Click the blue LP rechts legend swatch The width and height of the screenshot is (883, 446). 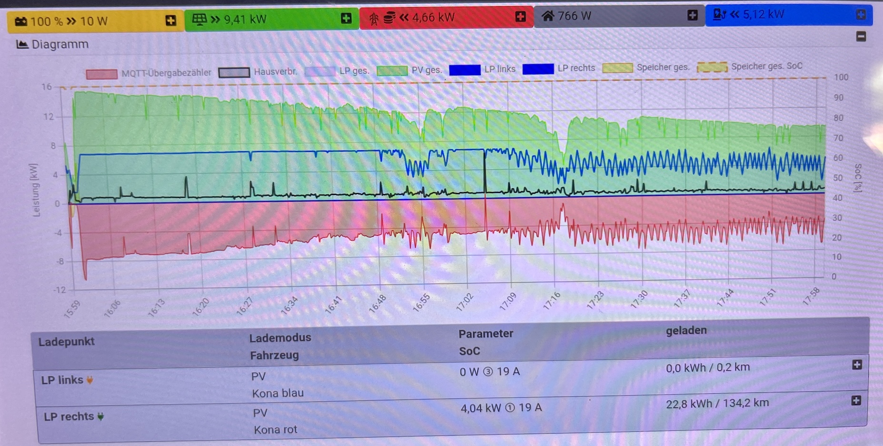538,69
